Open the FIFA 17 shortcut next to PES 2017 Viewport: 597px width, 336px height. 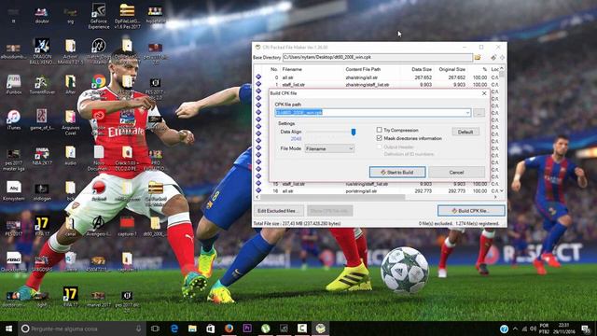coord(42,225)
